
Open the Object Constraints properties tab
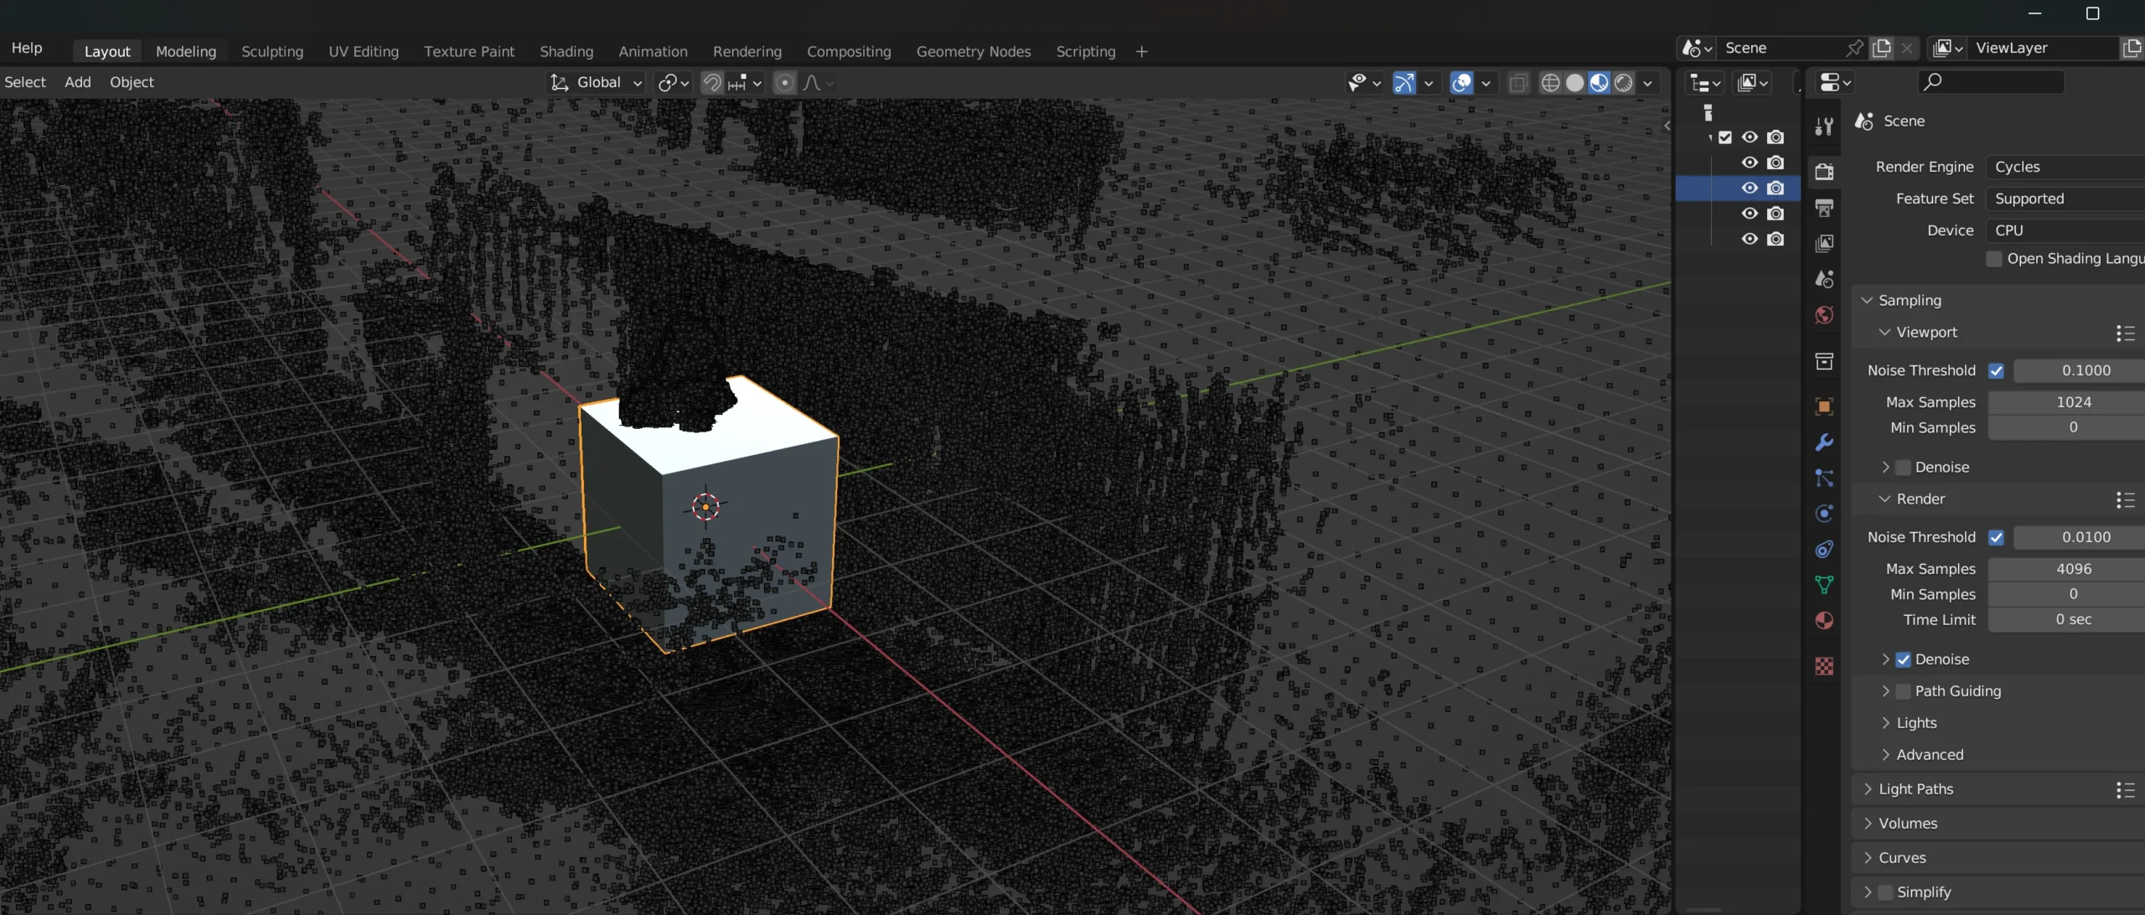click(1824, 550)
